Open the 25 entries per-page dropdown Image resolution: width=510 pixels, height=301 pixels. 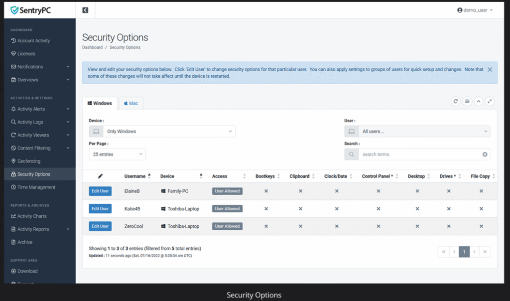coord(117,154)
